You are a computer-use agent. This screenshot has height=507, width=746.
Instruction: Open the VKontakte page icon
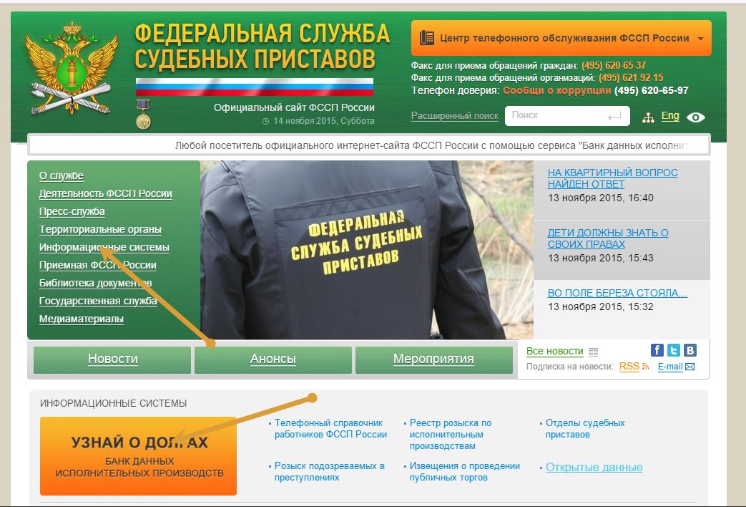tap(690, 350)
